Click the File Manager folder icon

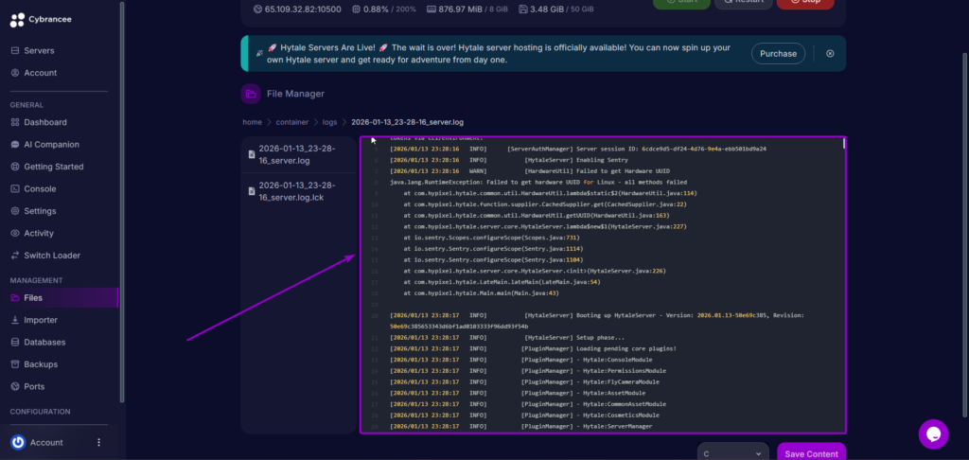tap(251, 94)
